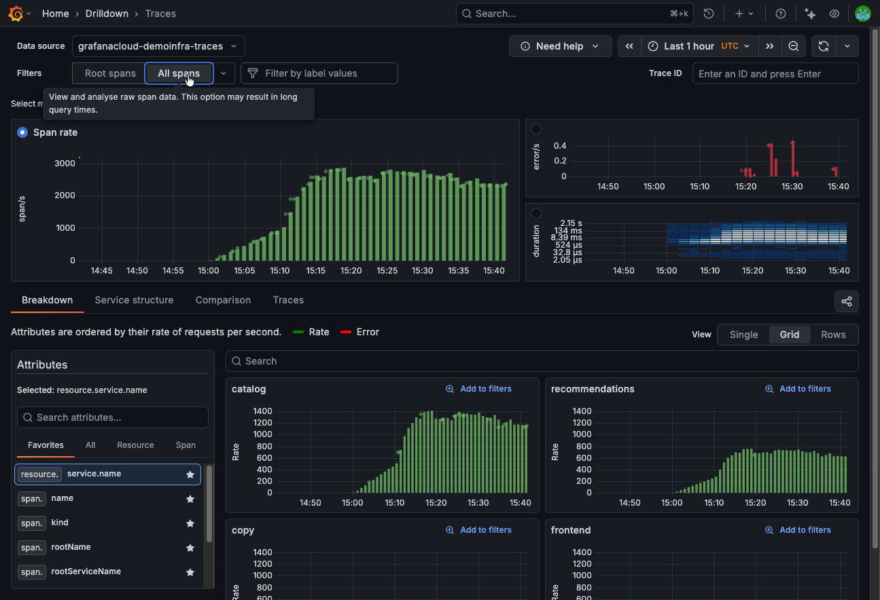This screenshot has height=600, width=880.
Task: Click Add to filters for the catalog service
Action: pyautogui.click(x=478, y=388)
